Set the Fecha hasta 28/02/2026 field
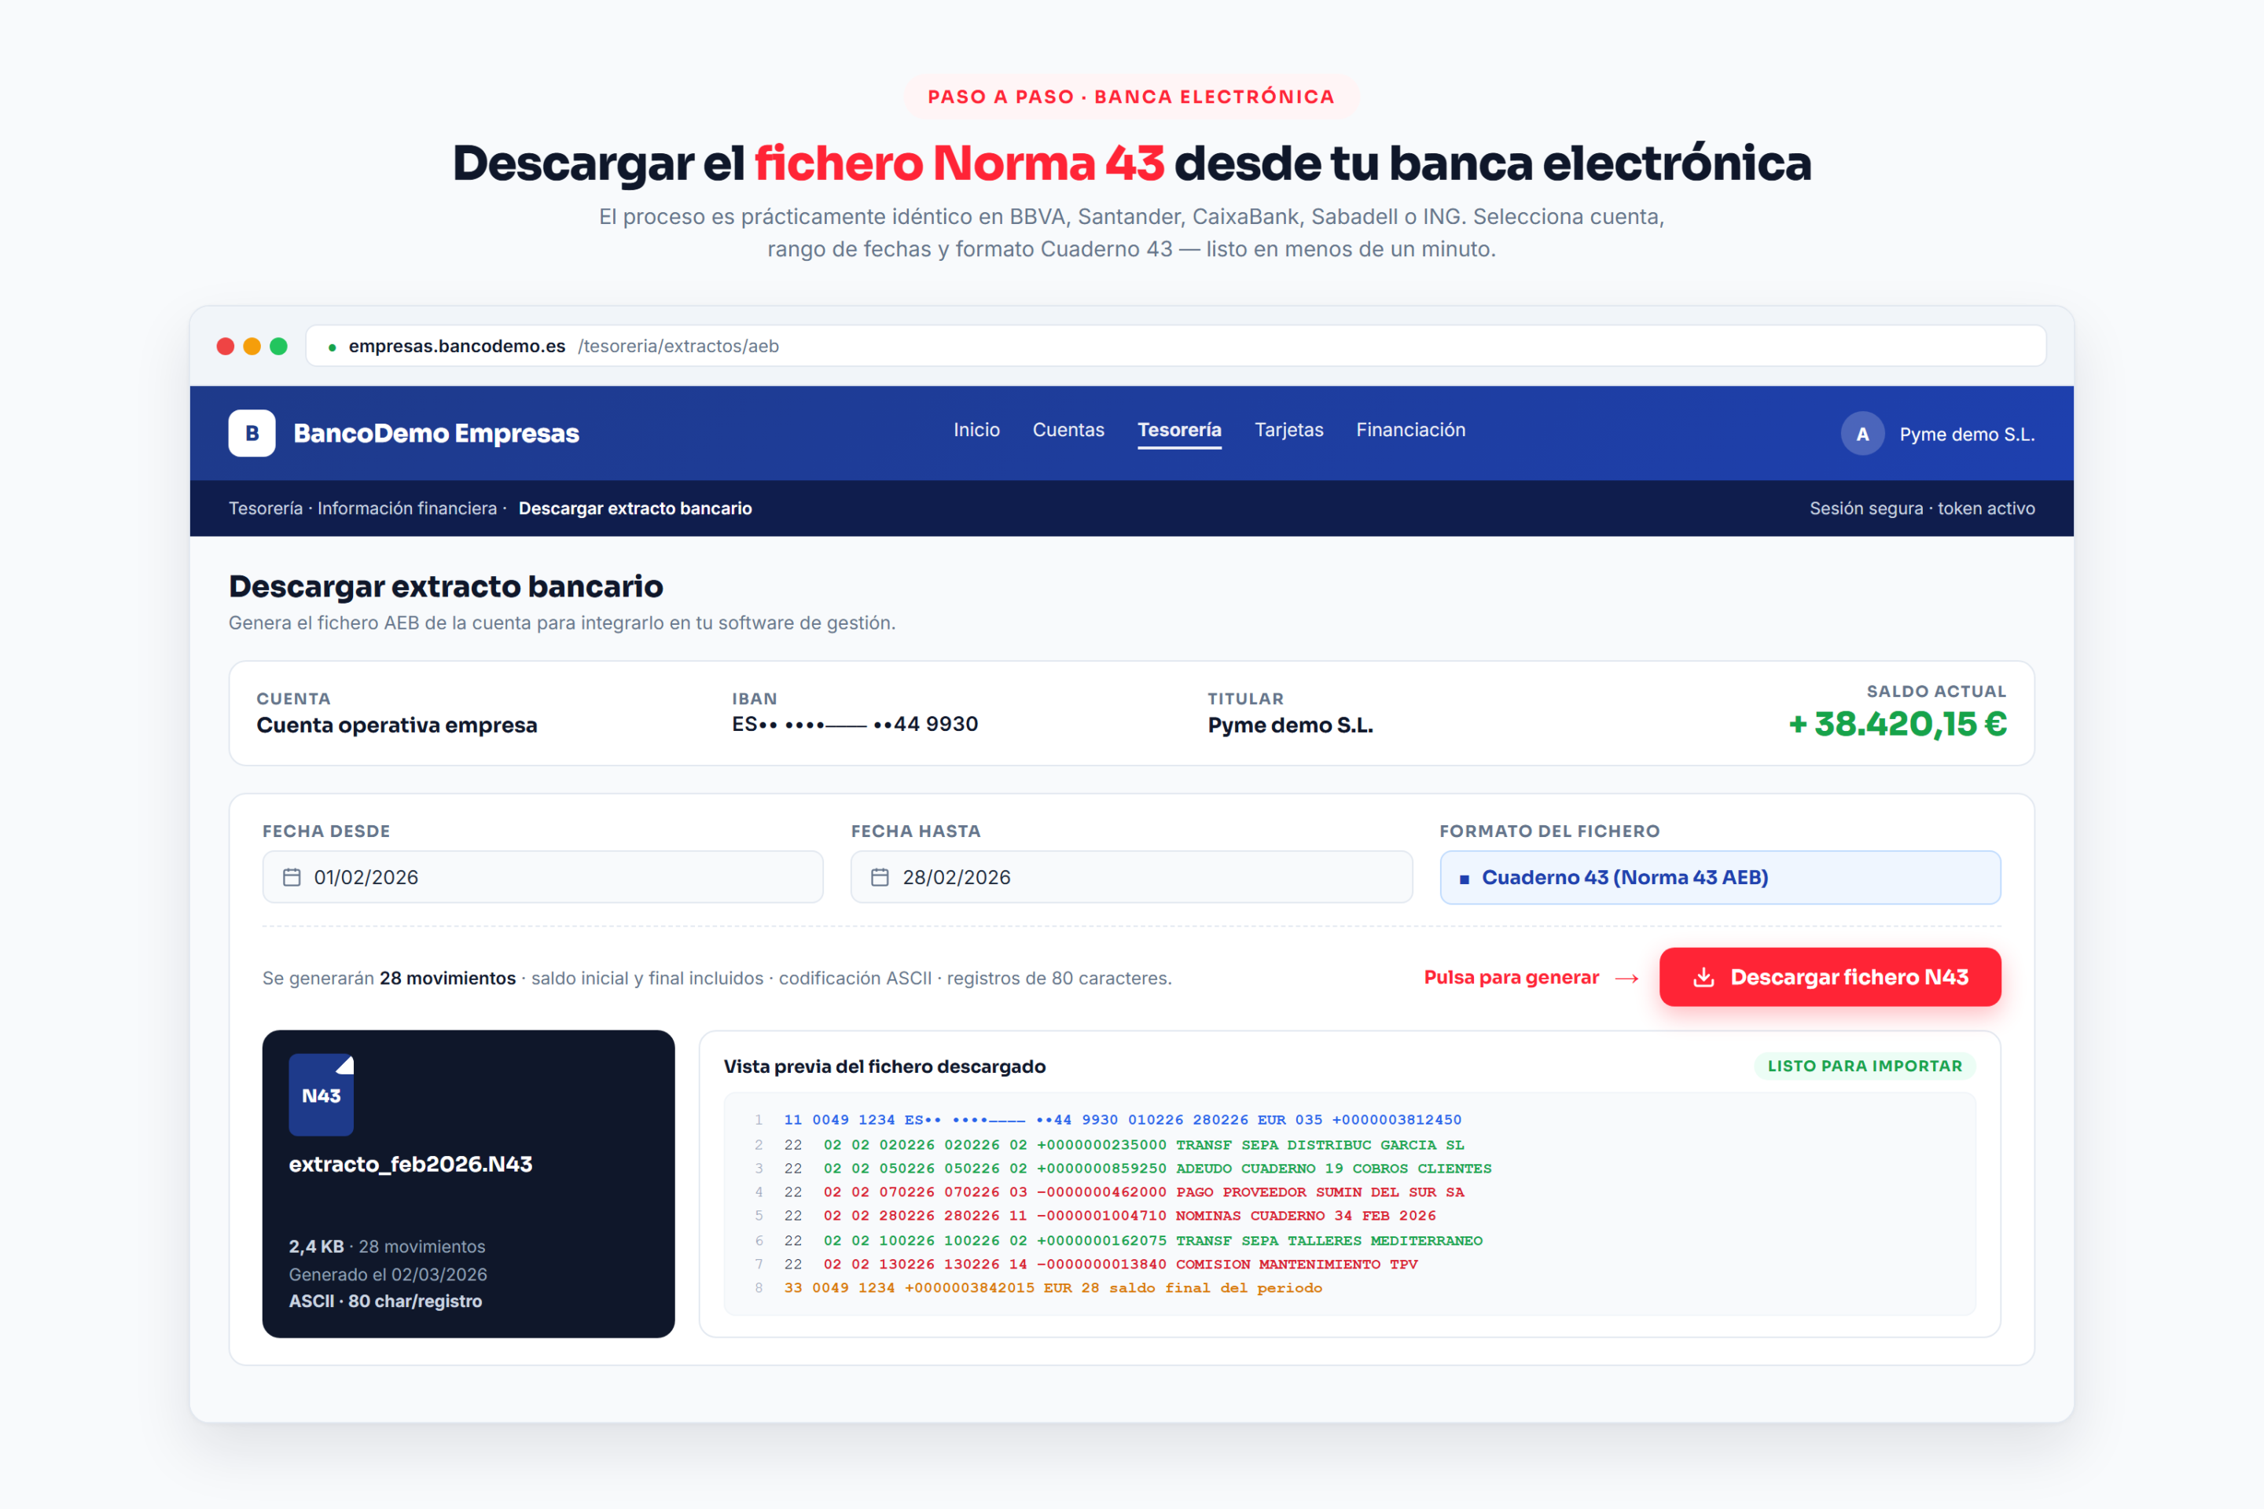 (x=1131, y=877)
